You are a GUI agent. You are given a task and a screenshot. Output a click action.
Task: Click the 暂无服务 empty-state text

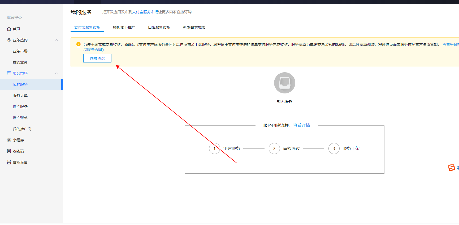tap(284, 102)
